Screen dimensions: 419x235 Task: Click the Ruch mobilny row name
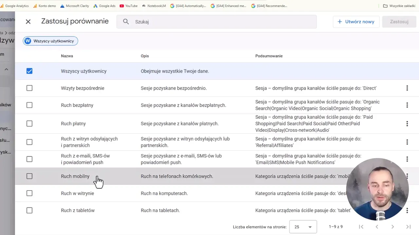[75, 176]
